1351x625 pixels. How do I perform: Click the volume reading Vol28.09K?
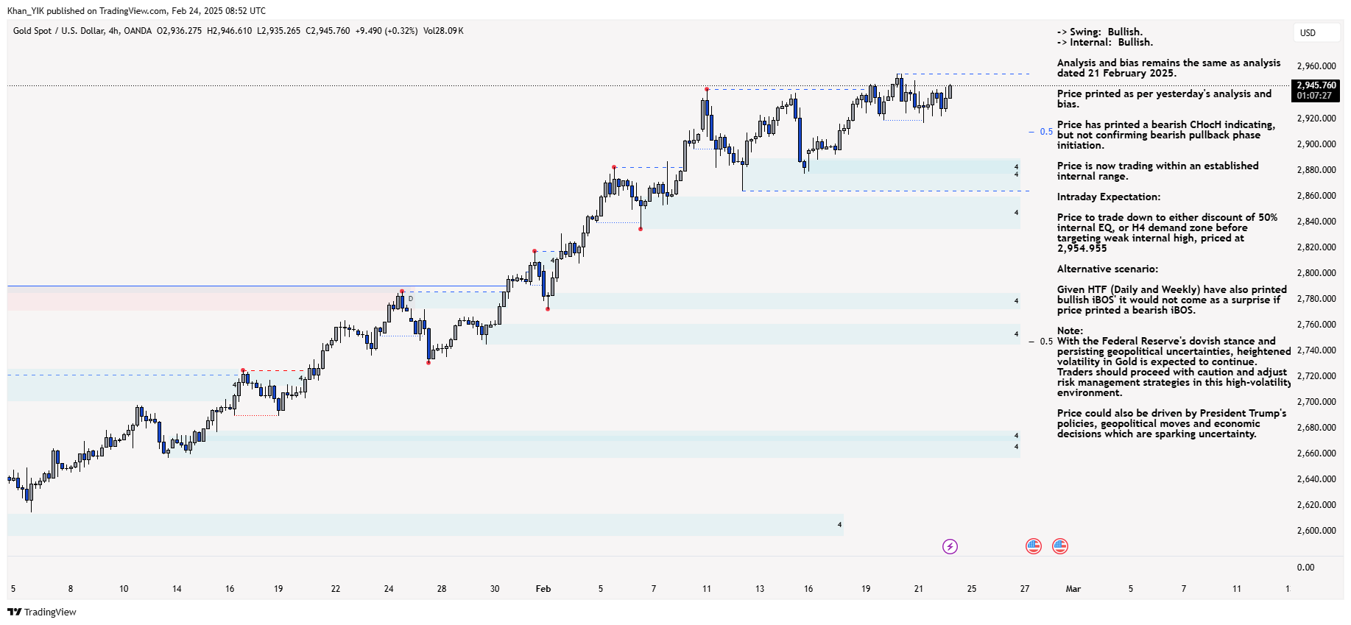[x=443, y=31]
